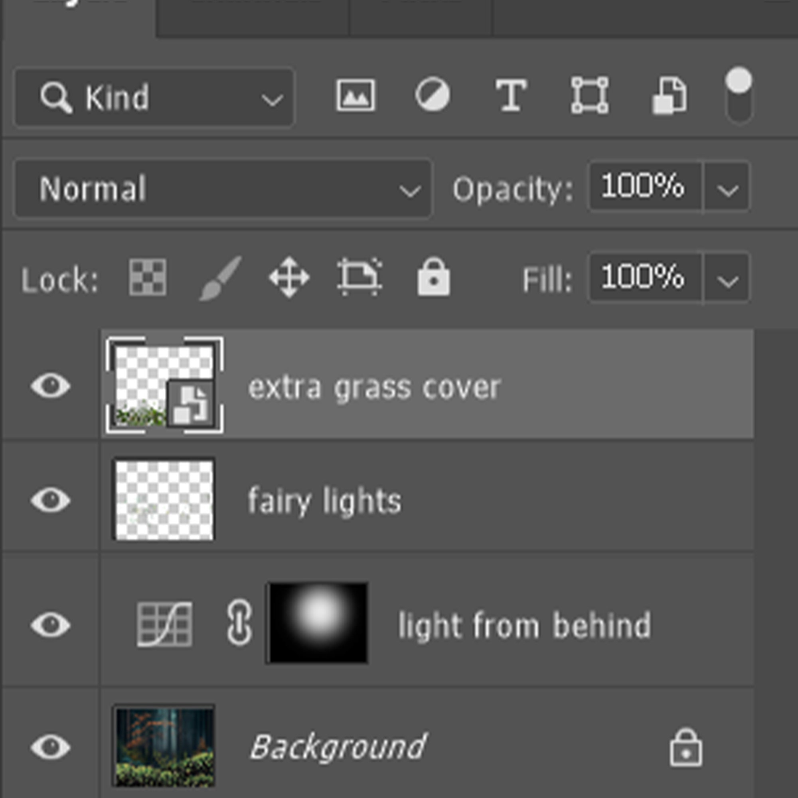798x798 pixels.
Task: Click the Fill 100% value field
Action: point(645,278)
